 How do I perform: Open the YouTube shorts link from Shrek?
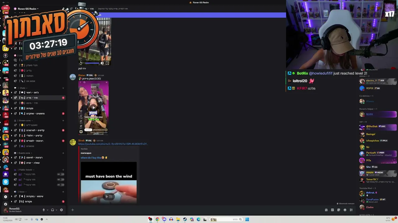pos(113,144)
